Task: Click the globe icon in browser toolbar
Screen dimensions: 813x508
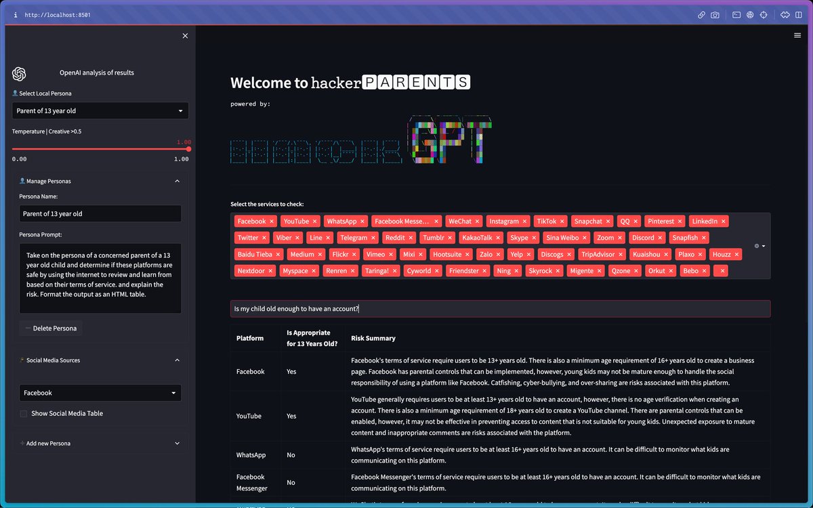Action: click(x=750, y=14)
